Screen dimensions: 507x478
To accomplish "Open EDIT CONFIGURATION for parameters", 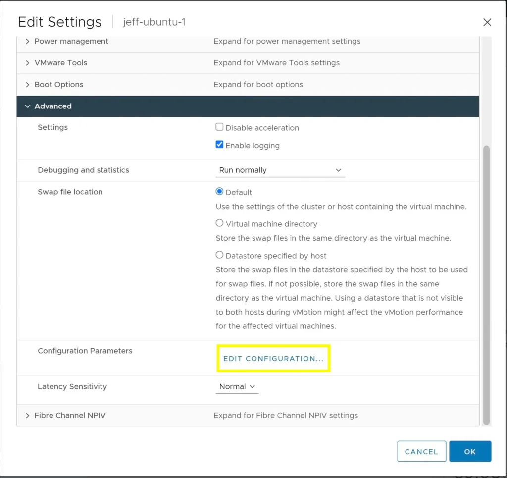I will pos(273,358).
